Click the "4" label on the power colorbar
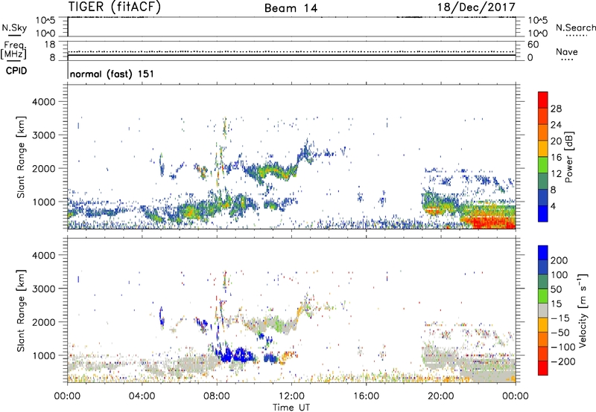Image resolution: width=596 pixels, height=412 pixels. [x=553, y=206]
